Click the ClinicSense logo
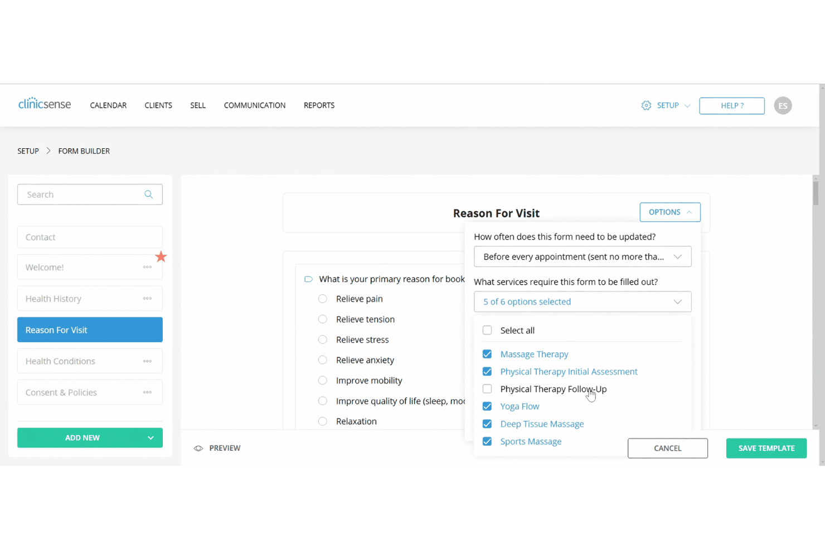Image resolution: width=825 pixels, height=550 pixels. click(x=45, y=104)
